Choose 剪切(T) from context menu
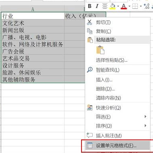 tap(103, 22)
